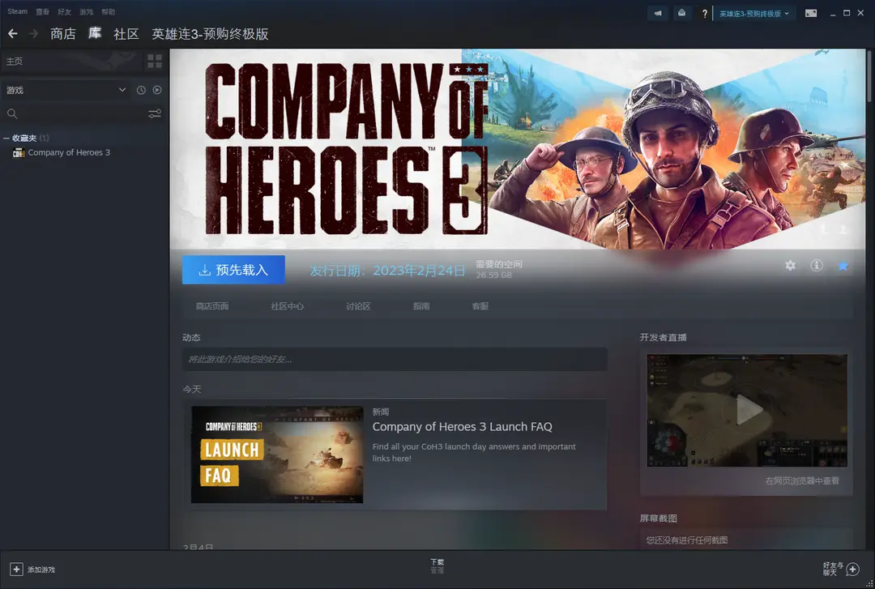
Task: Open the 商店 tab in navigation
Action: [x=62, y=34]
